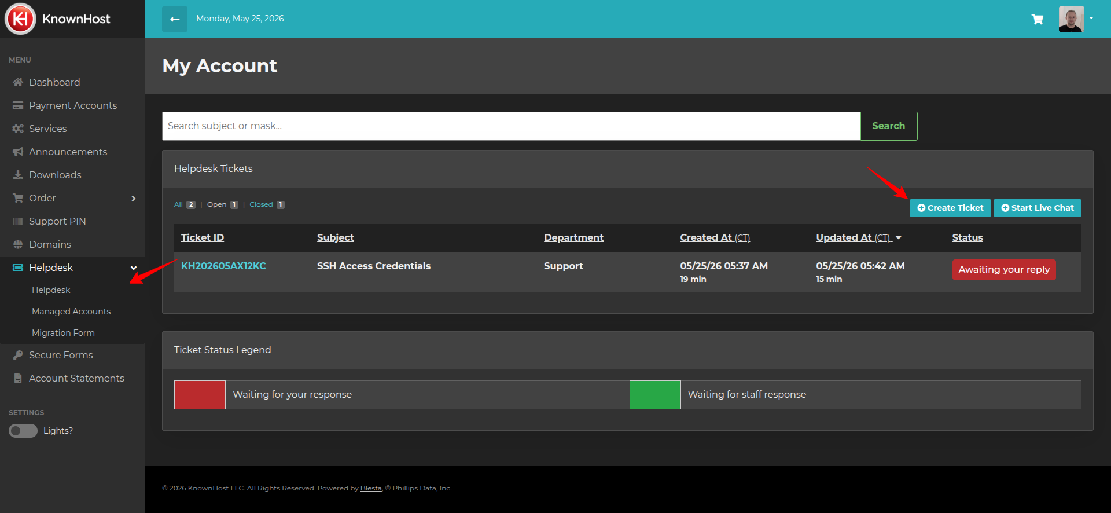Click the Dashboard home icon
This screenshot has height=513, width=1111.
coord(18,82)
